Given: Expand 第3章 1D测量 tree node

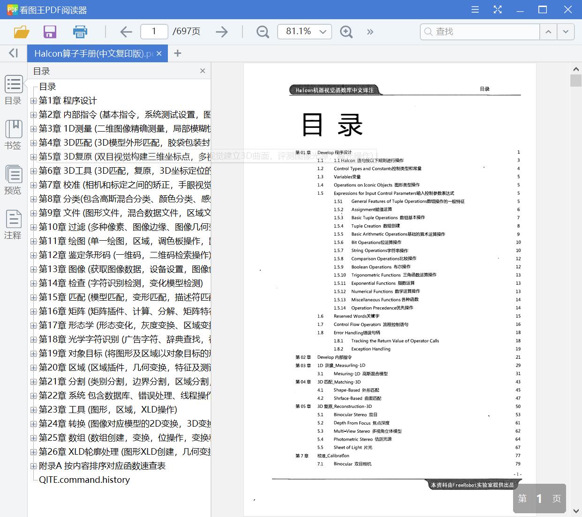Looking at the screenshot, I should tap(33, 129).
